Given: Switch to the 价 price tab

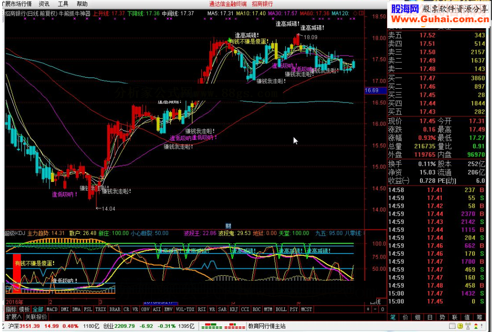Looking at the screenshot, I should (405, 317).
